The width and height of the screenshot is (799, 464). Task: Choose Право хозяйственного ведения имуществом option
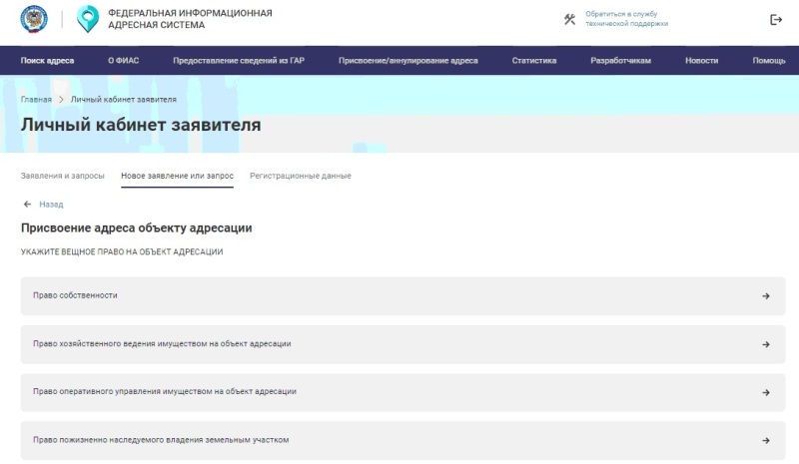click(403, 344)
